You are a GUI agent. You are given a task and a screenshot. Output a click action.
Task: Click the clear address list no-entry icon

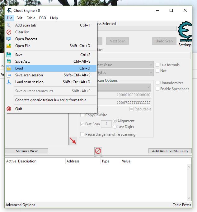pos(98,151)
